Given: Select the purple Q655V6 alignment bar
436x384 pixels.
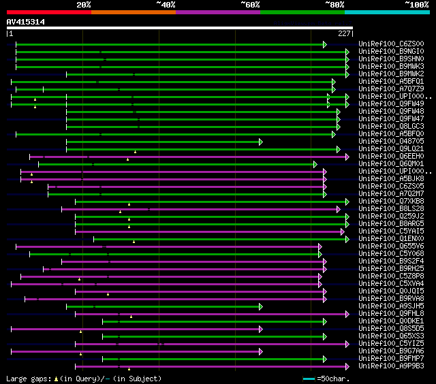Looking at the screenshot, I should click(168, 246).
